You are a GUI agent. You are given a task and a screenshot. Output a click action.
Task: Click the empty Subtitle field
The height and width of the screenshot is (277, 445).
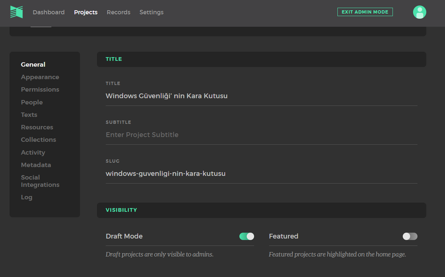pyautogui.click(x=261, y=135)
